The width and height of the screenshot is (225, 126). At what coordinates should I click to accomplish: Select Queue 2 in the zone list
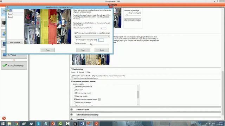15,17
